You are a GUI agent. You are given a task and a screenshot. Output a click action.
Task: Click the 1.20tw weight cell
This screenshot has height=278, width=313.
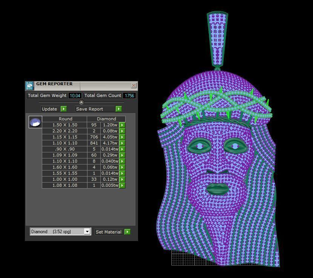tap(110, 125)
